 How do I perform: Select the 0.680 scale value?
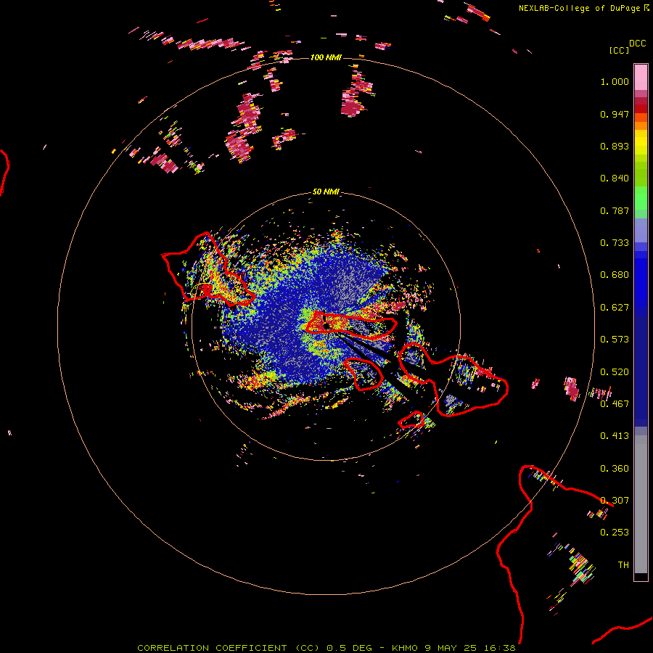pos(615,275)
